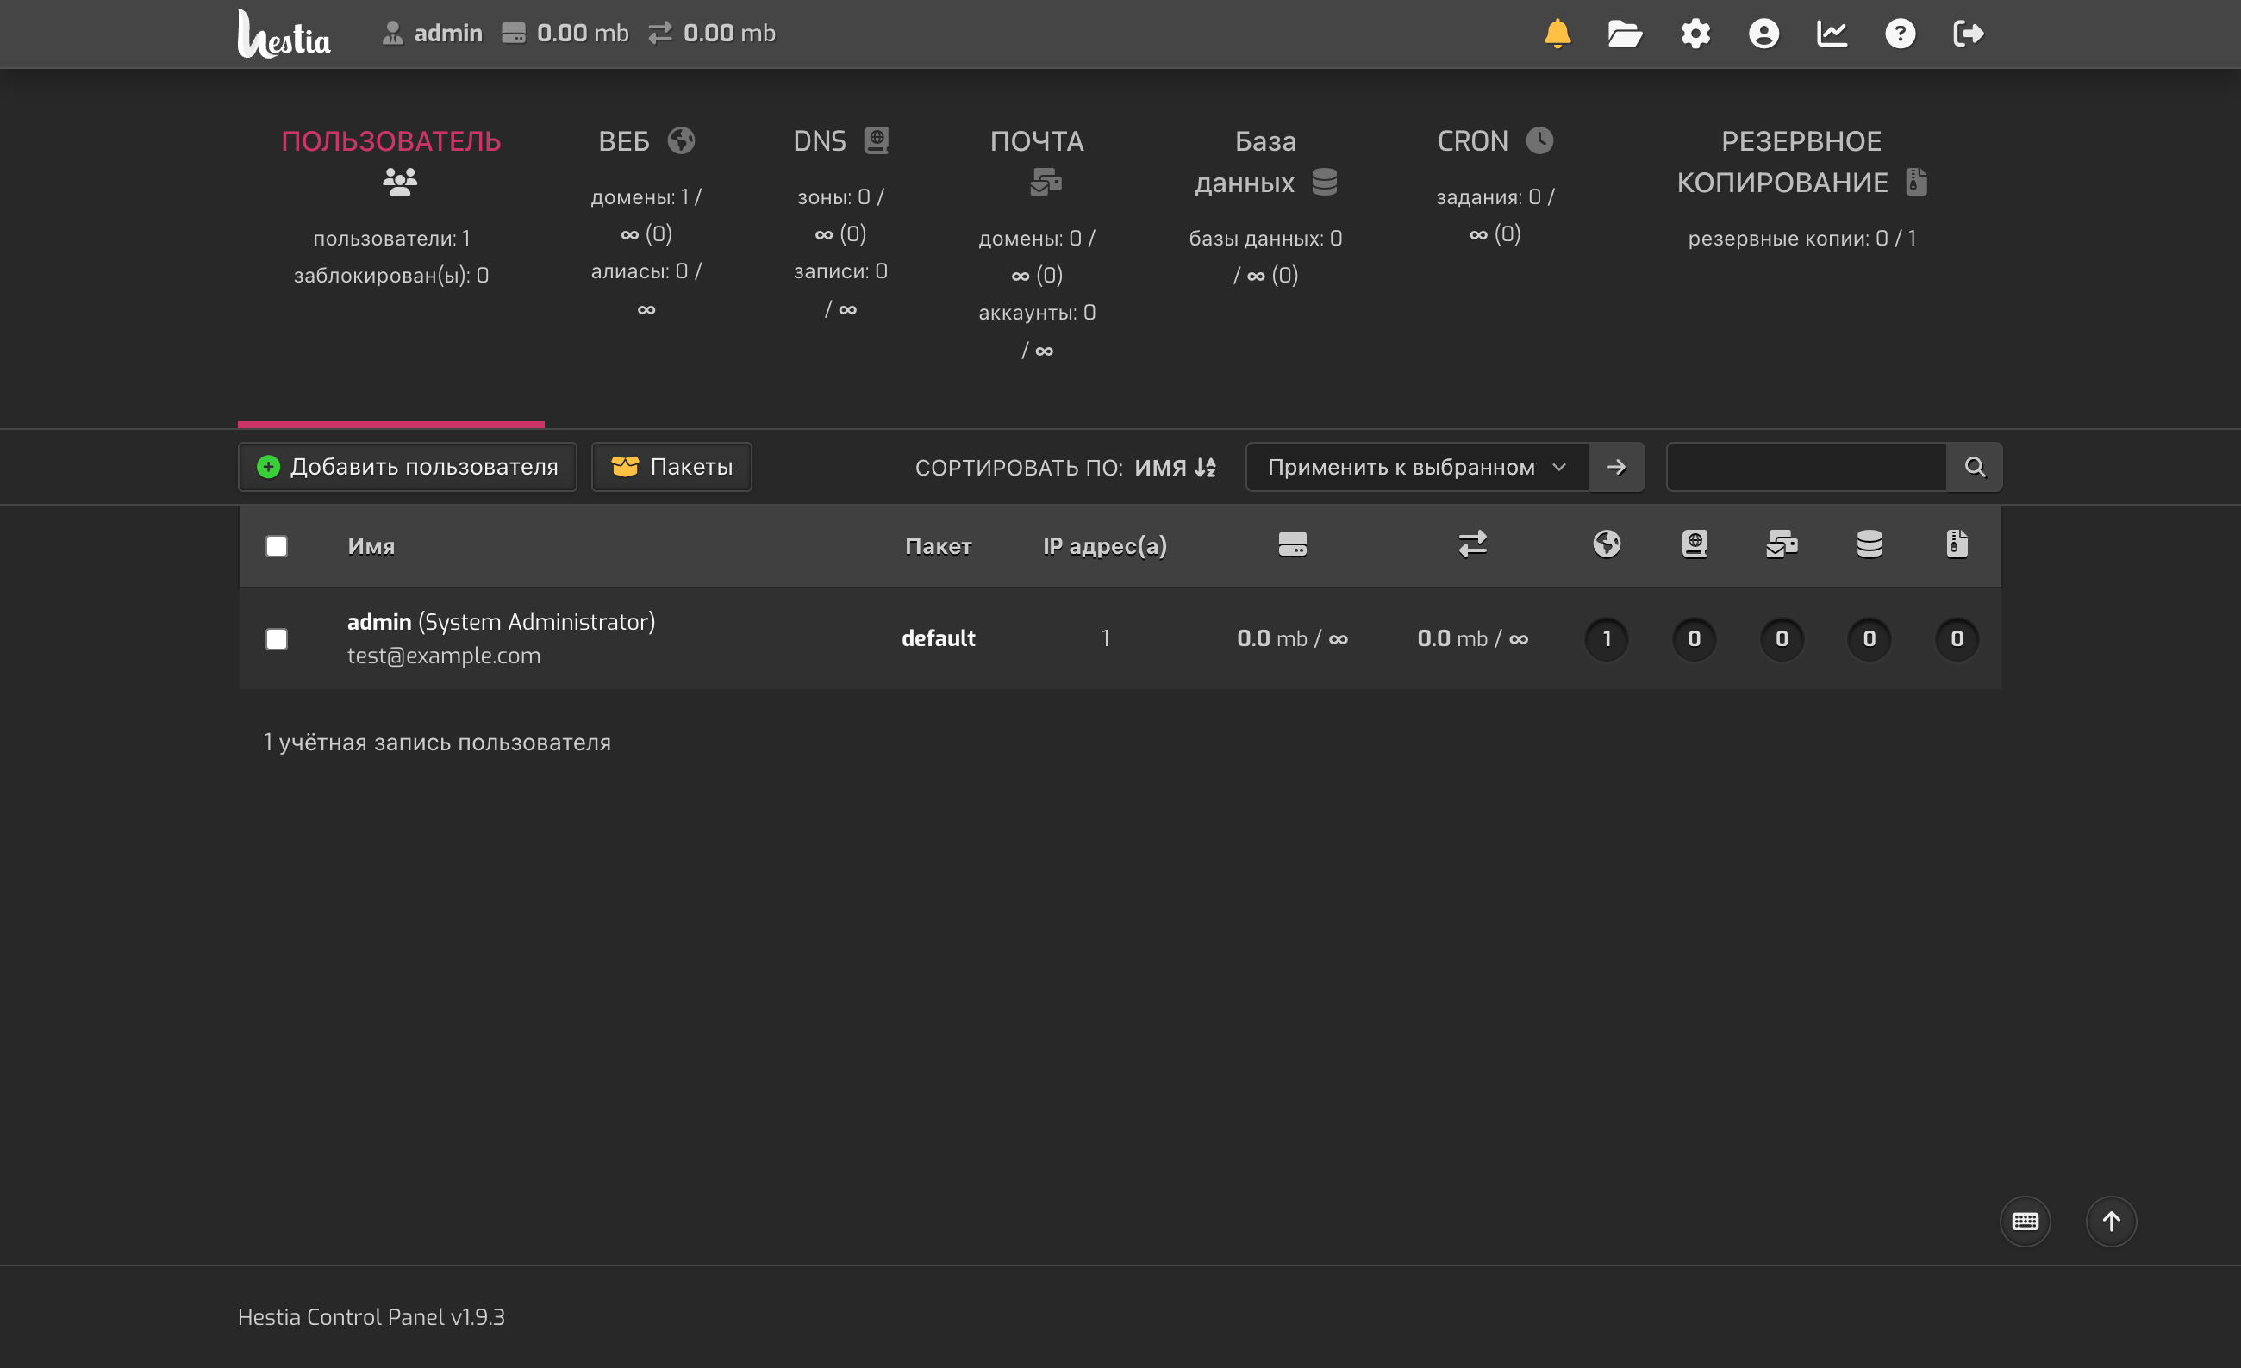Check the admin user row checkbox
Screen dimensions: 2241x1368
click(x=277, y=639)
